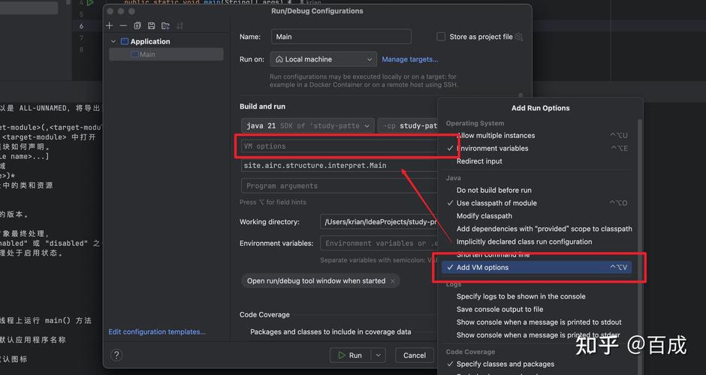Click the Copy Configuration icon
The height and width of the screenshot is (375, 706).
pos(137,25)
